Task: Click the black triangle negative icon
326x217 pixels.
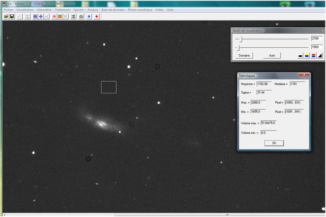Action: pos(320,55)
